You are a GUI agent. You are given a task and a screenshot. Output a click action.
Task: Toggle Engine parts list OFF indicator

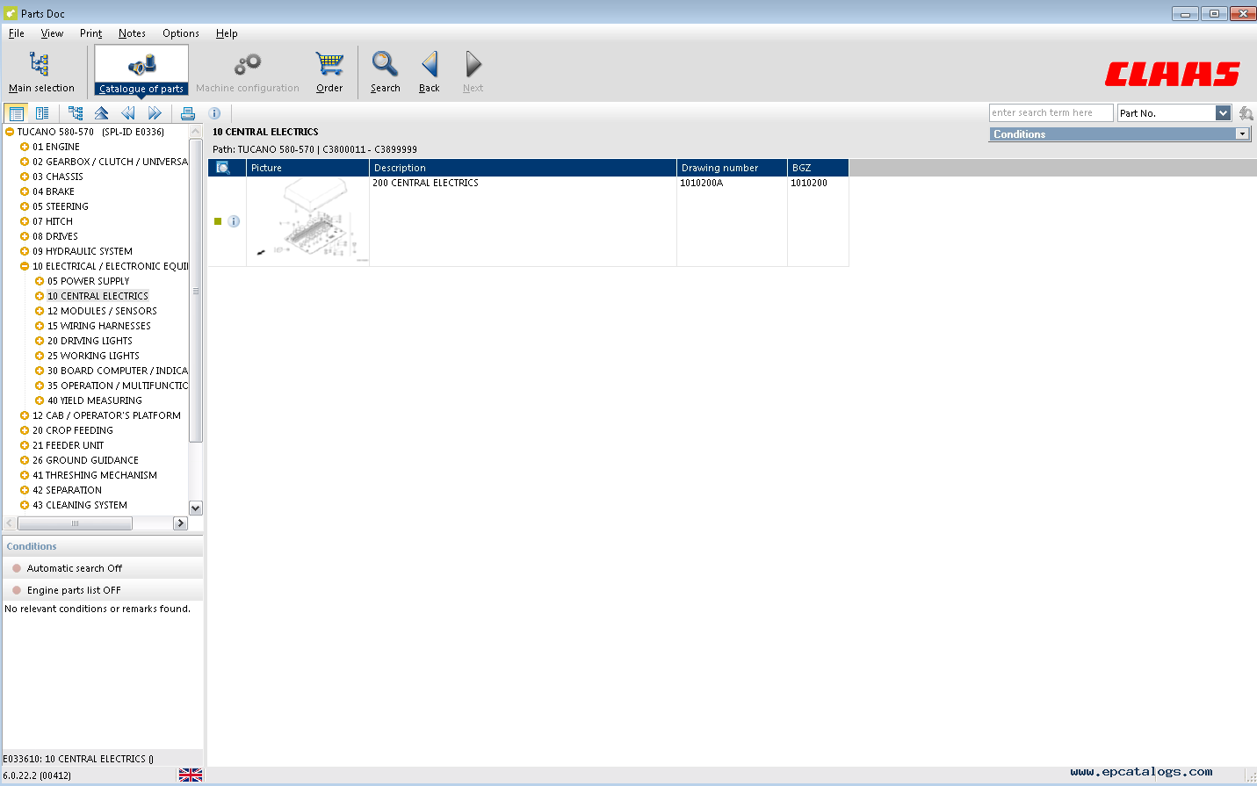point(17,590)
